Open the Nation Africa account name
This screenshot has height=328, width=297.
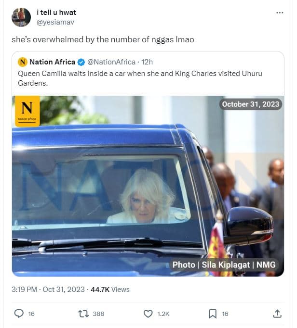coord(52,62)
